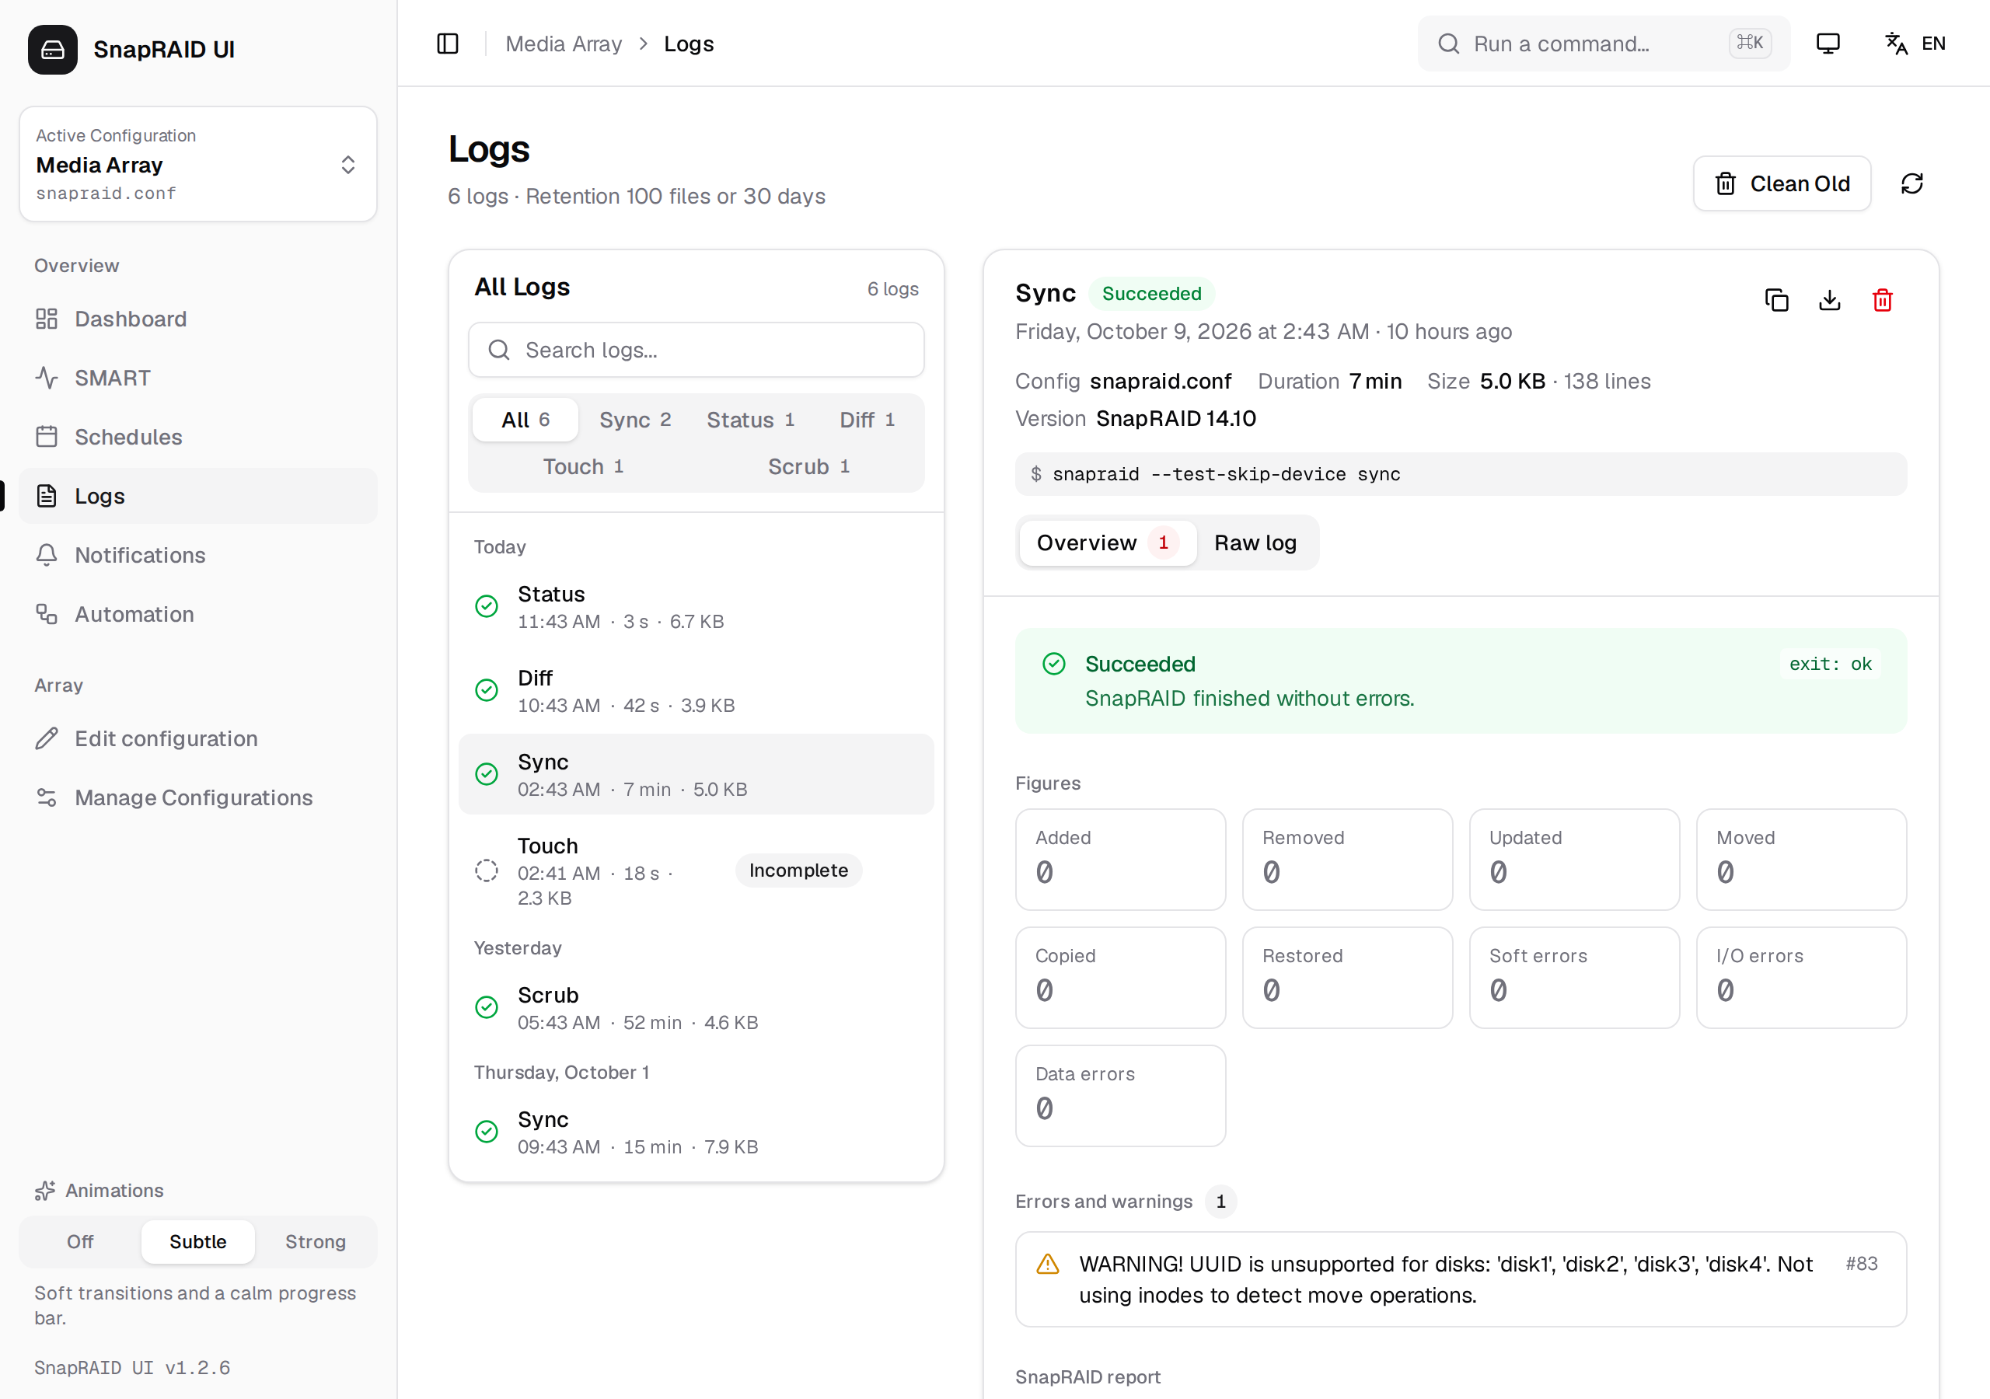Filter logs by Sync 2

(635, 420)
